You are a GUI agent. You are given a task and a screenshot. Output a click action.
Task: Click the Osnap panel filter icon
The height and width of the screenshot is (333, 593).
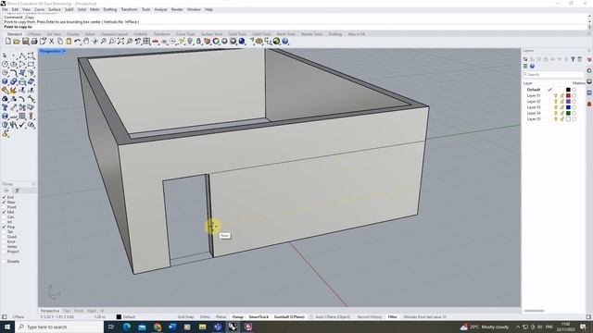point(17,191)
